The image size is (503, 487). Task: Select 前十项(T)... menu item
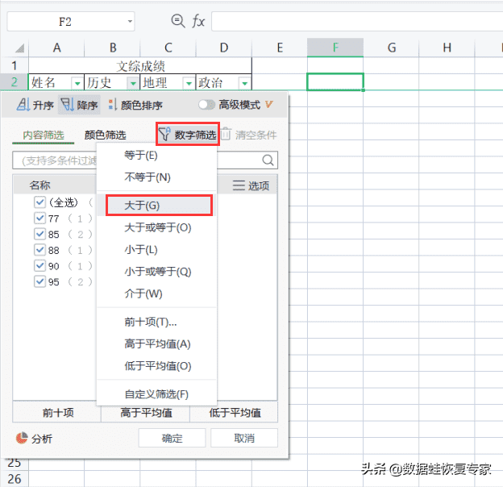[x=156, y=322]
